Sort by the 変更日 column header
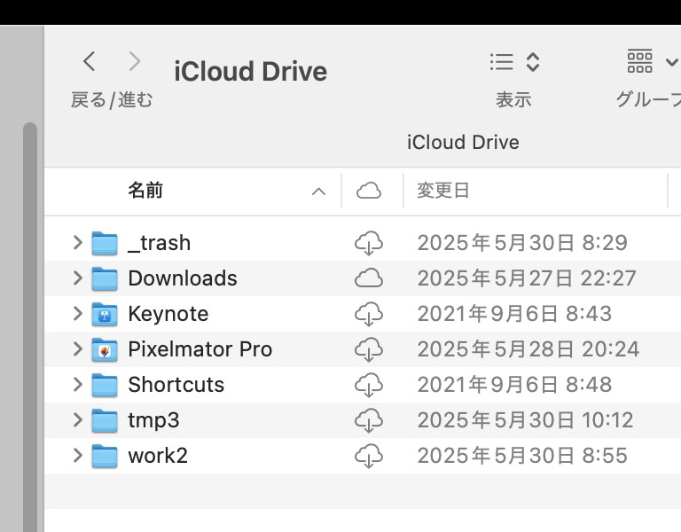Screen dimensions: 681x532 443,191
